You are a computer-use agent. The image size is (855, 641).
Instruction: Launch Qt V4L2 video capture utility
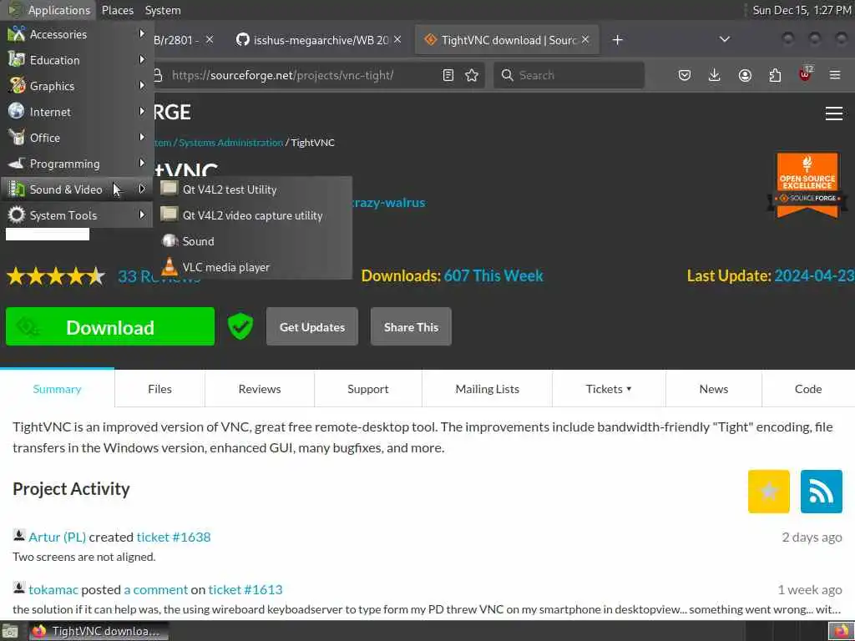click(253, 215)
